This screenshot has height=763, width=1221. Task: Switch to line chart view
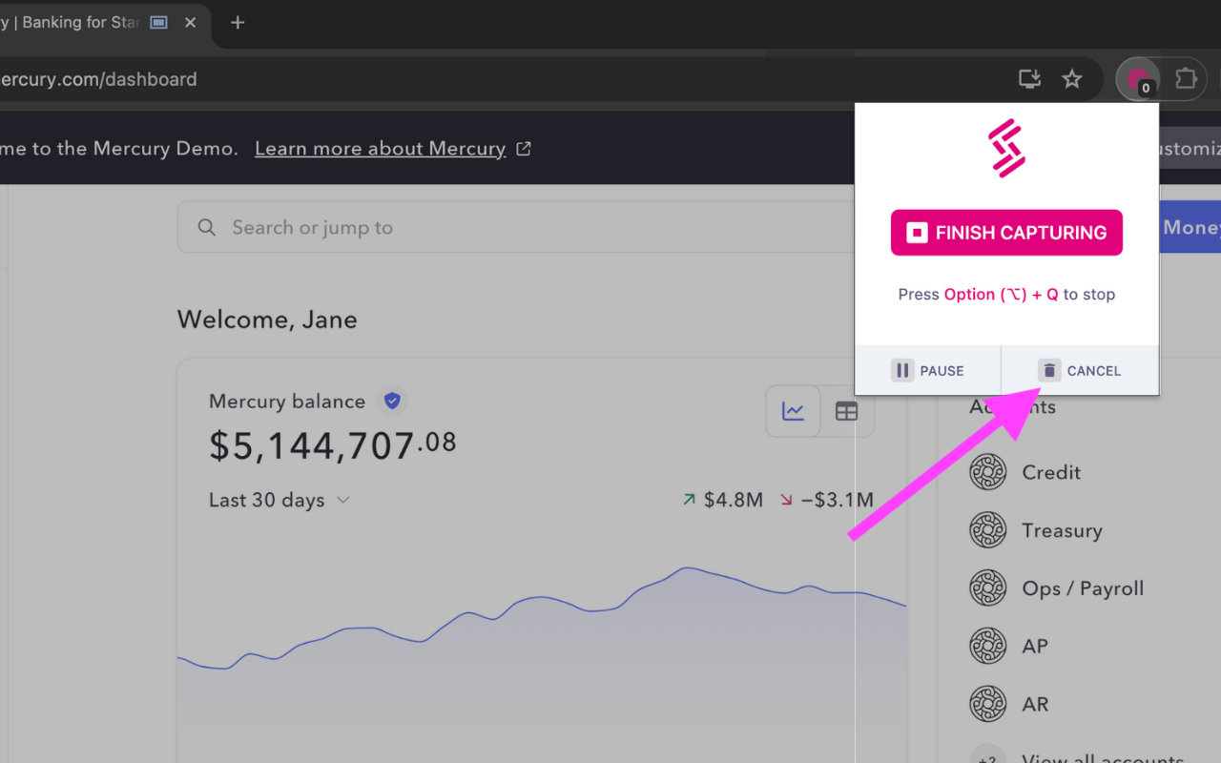(793, 411)
